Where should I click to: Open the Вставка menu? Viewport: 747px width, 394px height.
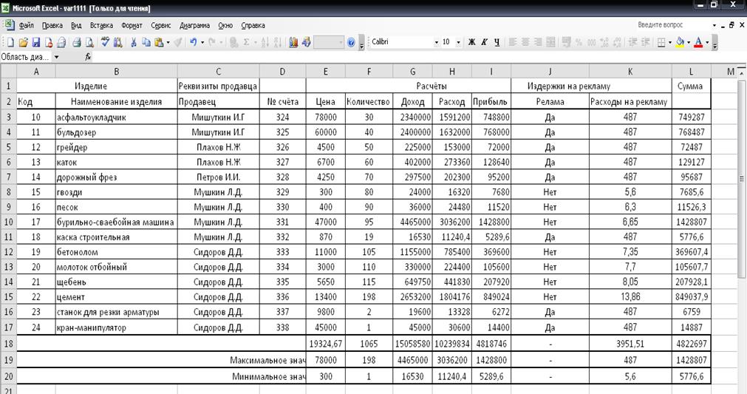101,25
